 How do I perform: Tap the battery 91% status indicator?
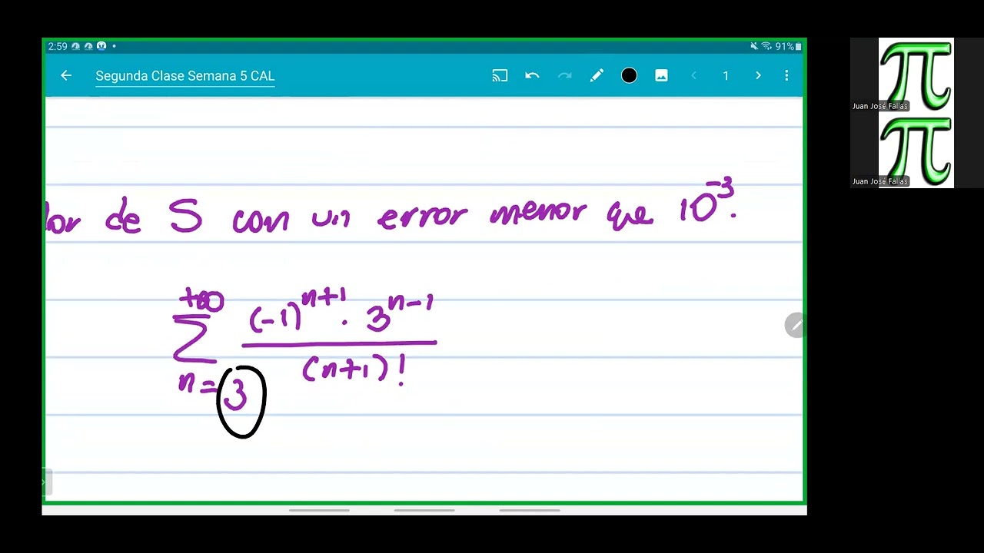pos(788,47)
